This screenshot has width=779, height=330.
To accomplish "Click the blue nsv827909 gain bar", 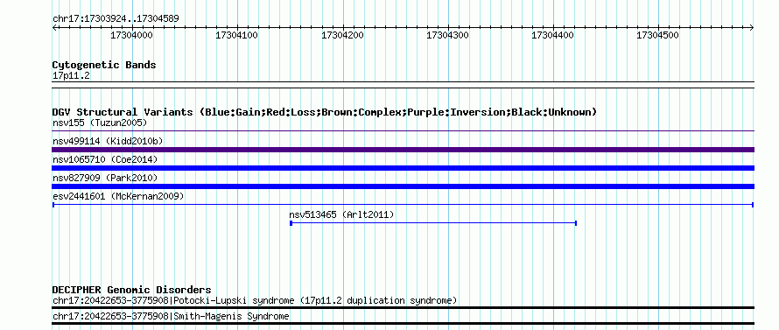I will click(x=404, y=186).
